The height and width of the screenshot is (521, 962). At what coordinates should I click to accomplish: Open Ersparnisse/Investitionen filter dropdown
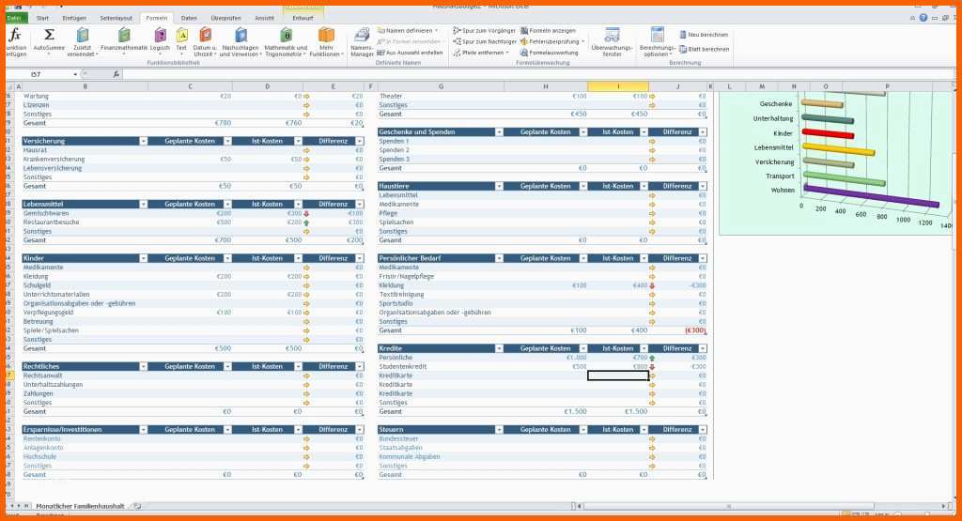coord(143,430)
